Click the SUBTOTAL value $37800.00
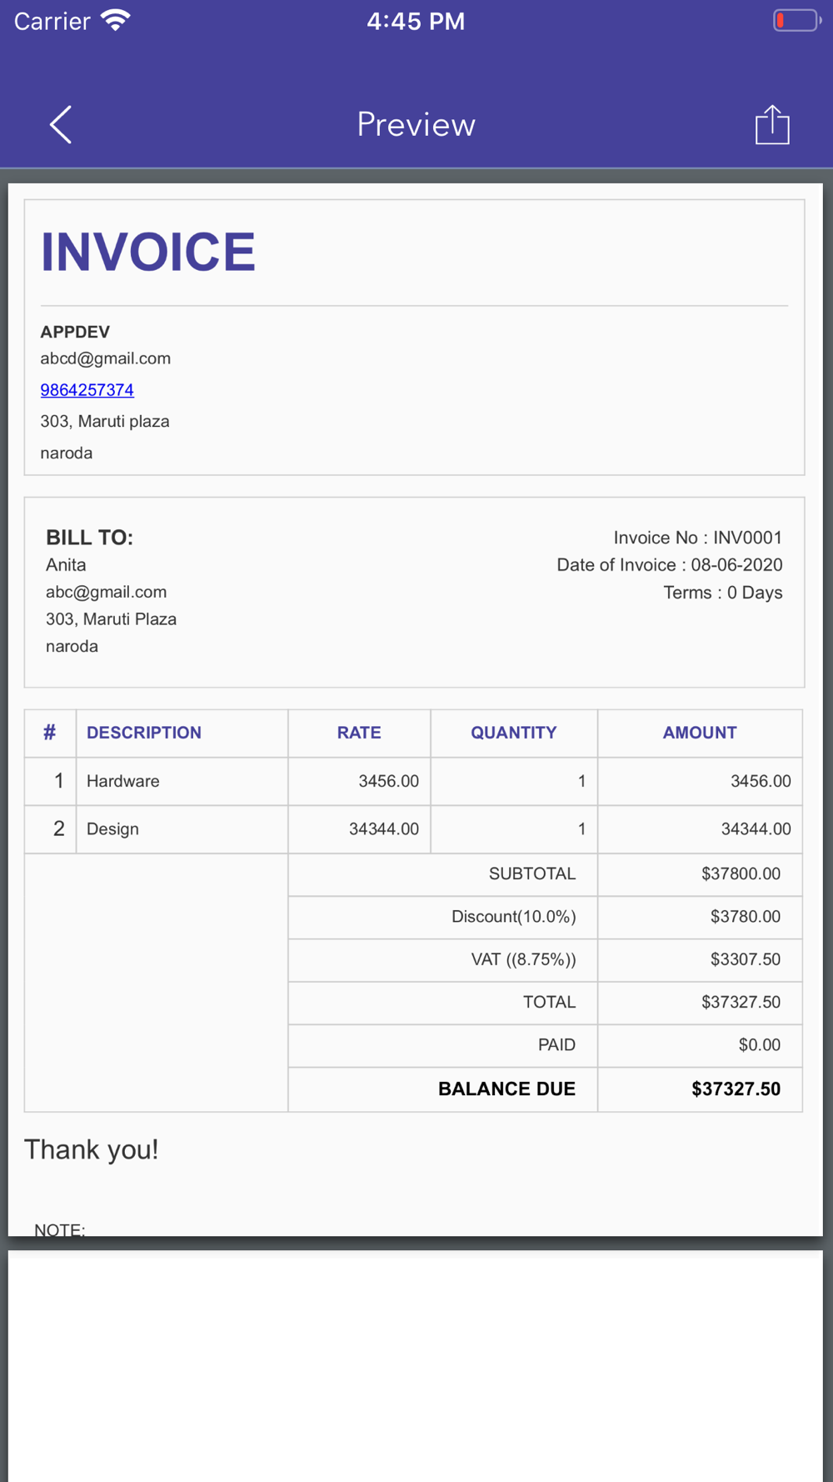833x1482 pixels. (x=741, y=874)
